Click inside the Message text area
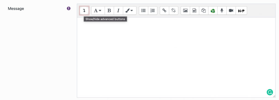Image resolution: width=279 pixels, height=100 pixels. tap(176, 57)
